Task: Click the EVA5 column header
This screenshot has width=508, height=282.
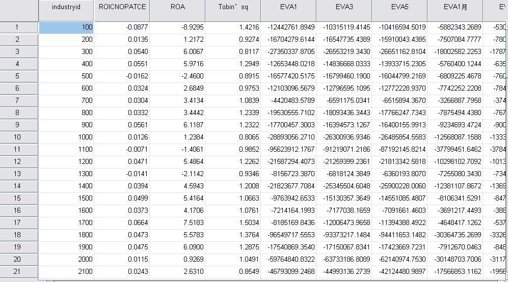Action: tap(399, 7)
